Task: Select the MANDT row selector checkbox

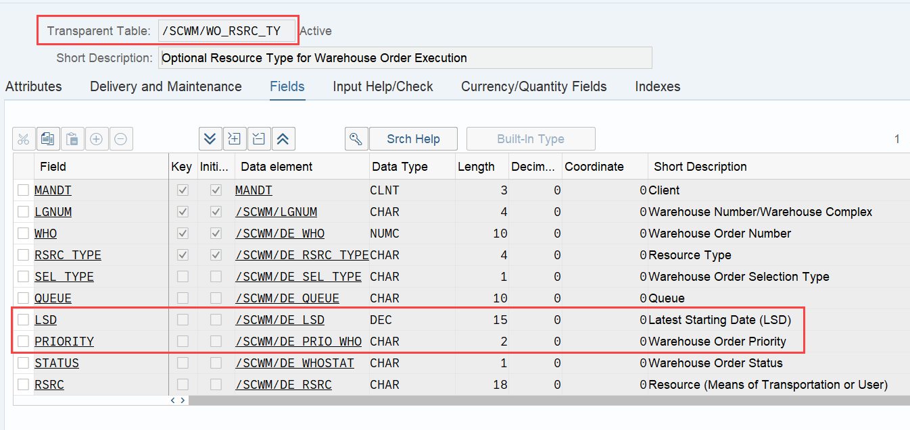Action: [24, 190]
